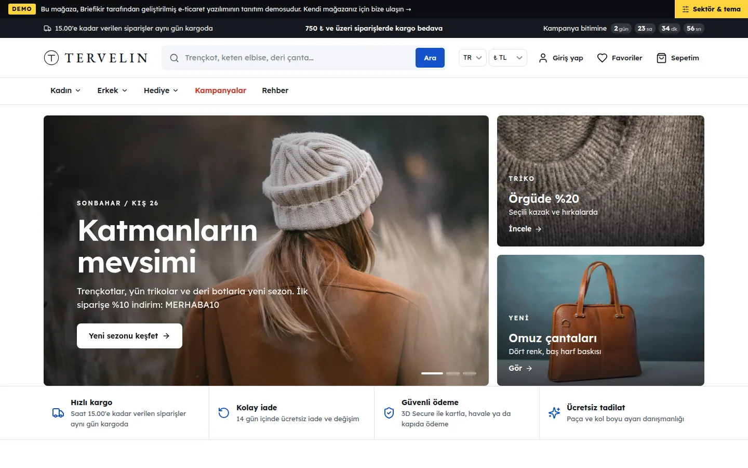Click the "Ücretsiz tadilat" feature title

596,408
